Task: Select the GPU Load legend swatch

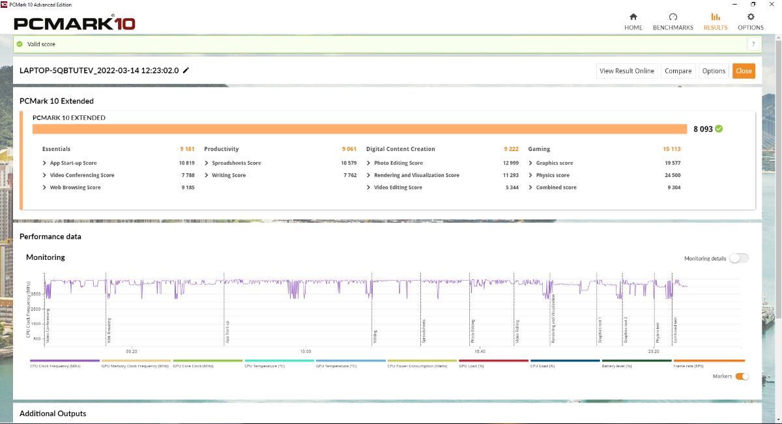Action: (x=493, y=361)
